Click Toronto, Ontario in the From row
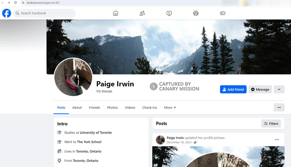The height and width of the screenshot is (167, 291). pyautogui.click(x=85, y=161)
